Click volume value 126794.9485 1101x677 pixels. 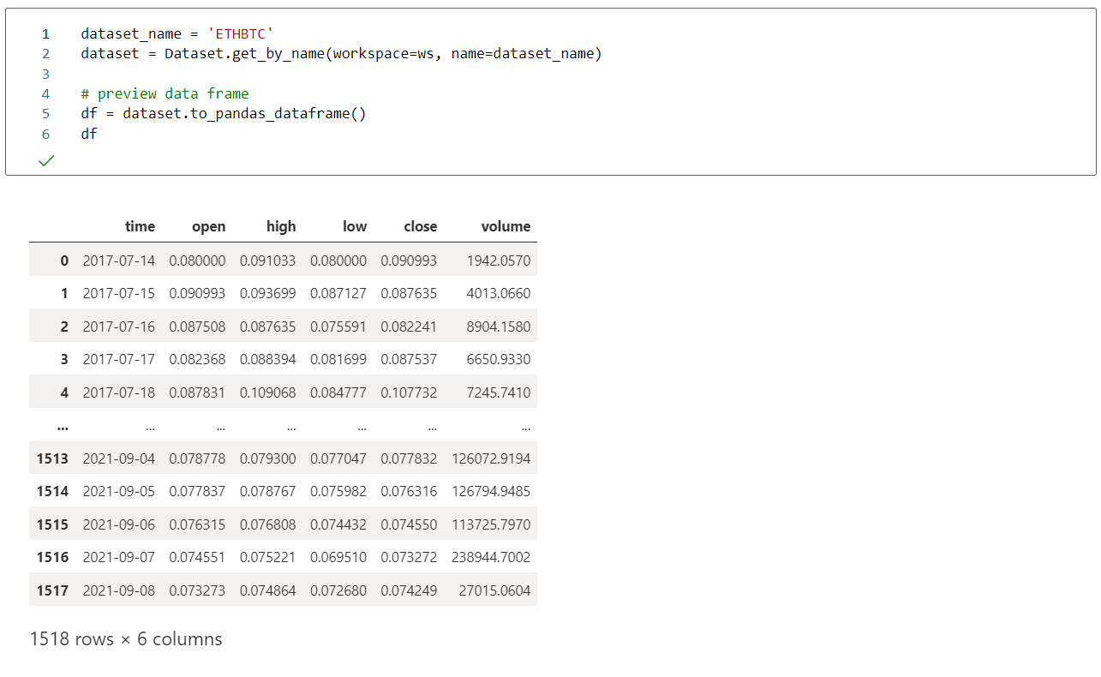491,491
